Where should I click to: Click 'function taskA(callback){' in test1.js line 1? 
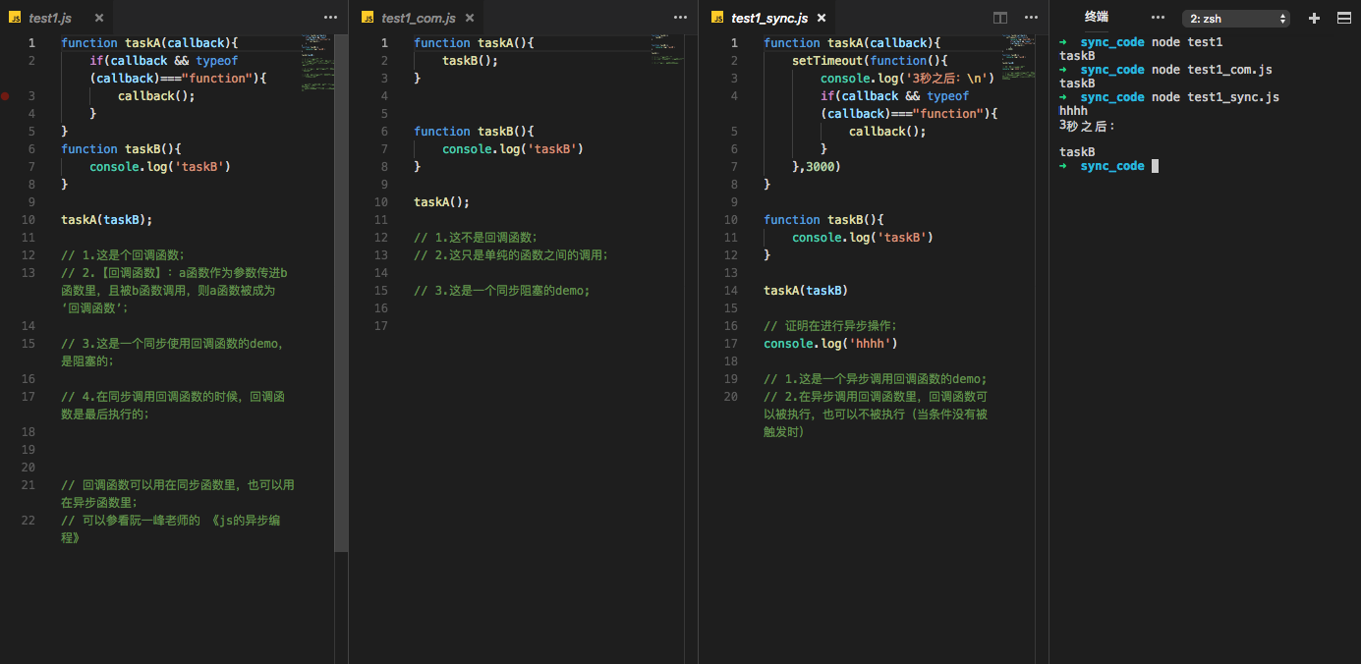tap(149, 42)
